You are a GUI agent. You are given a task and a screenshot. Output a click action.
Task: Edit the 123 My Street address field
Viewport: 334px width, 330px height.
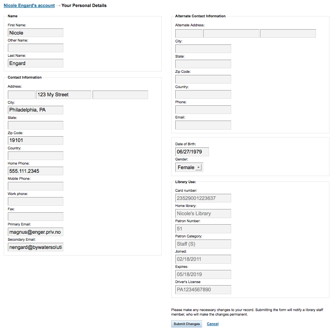click(x=64, y=95)
